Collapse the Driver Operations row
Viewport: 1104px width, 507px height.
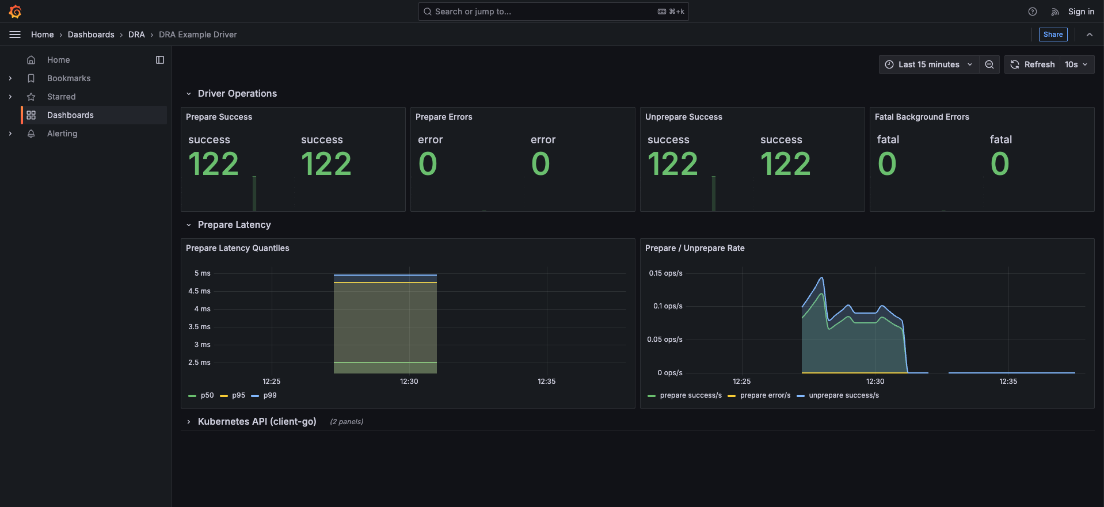(x=189, y=94)
